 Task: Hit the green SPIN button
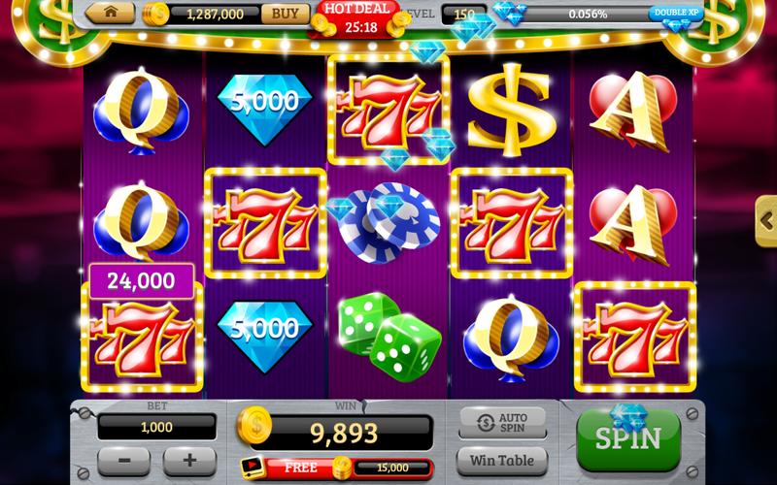(628, 438)
